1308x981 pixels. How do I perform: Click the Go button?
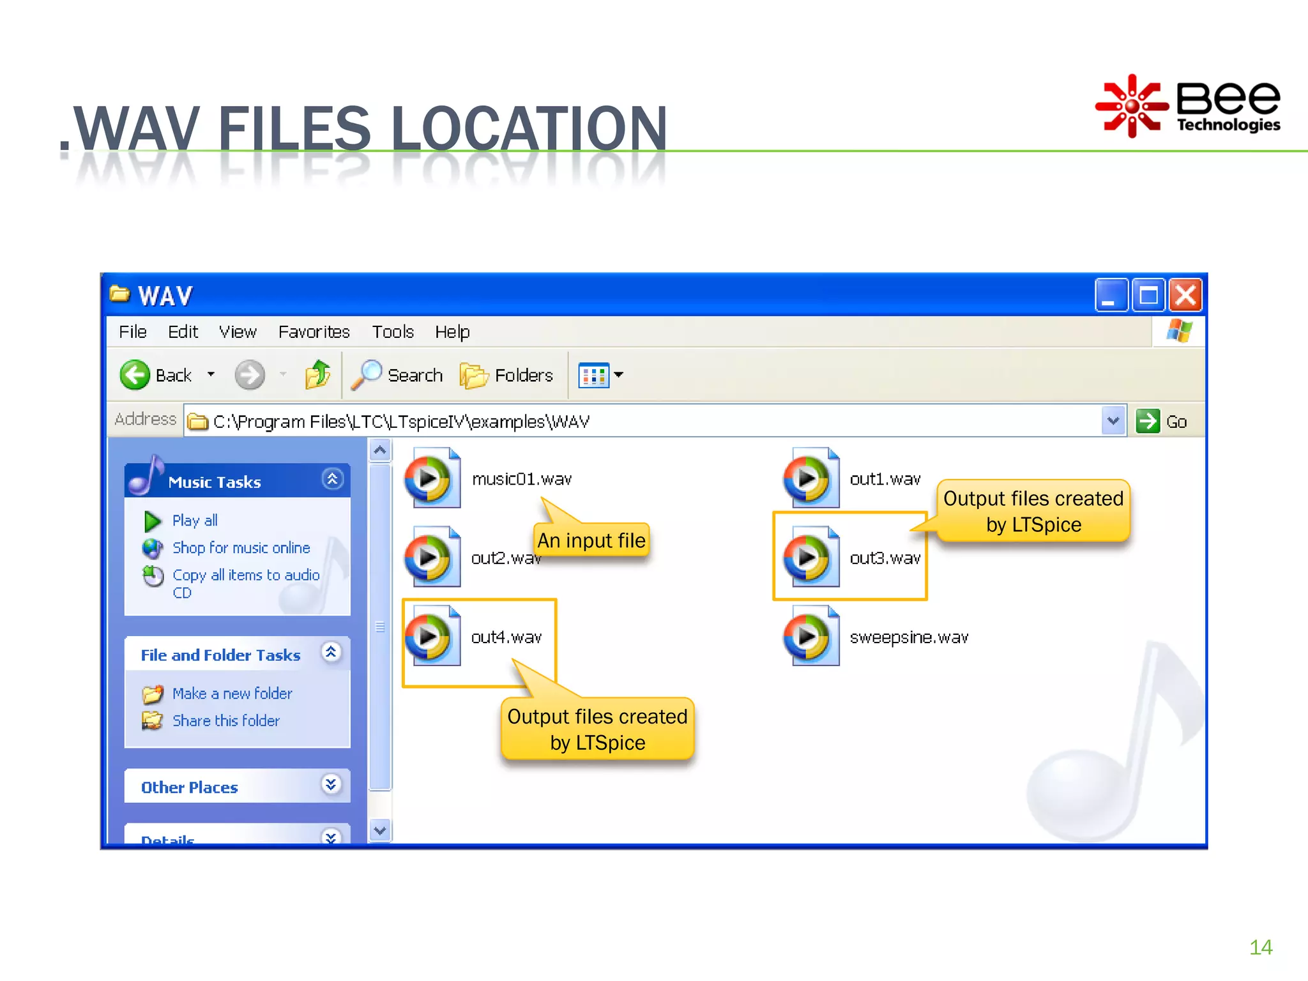1162,422
